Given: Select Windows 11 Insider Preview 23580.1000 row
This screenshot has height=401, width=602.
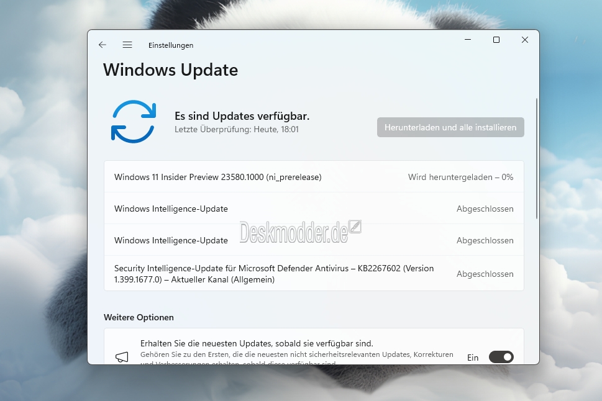Looking at the screenshot, I should [314, 177].
